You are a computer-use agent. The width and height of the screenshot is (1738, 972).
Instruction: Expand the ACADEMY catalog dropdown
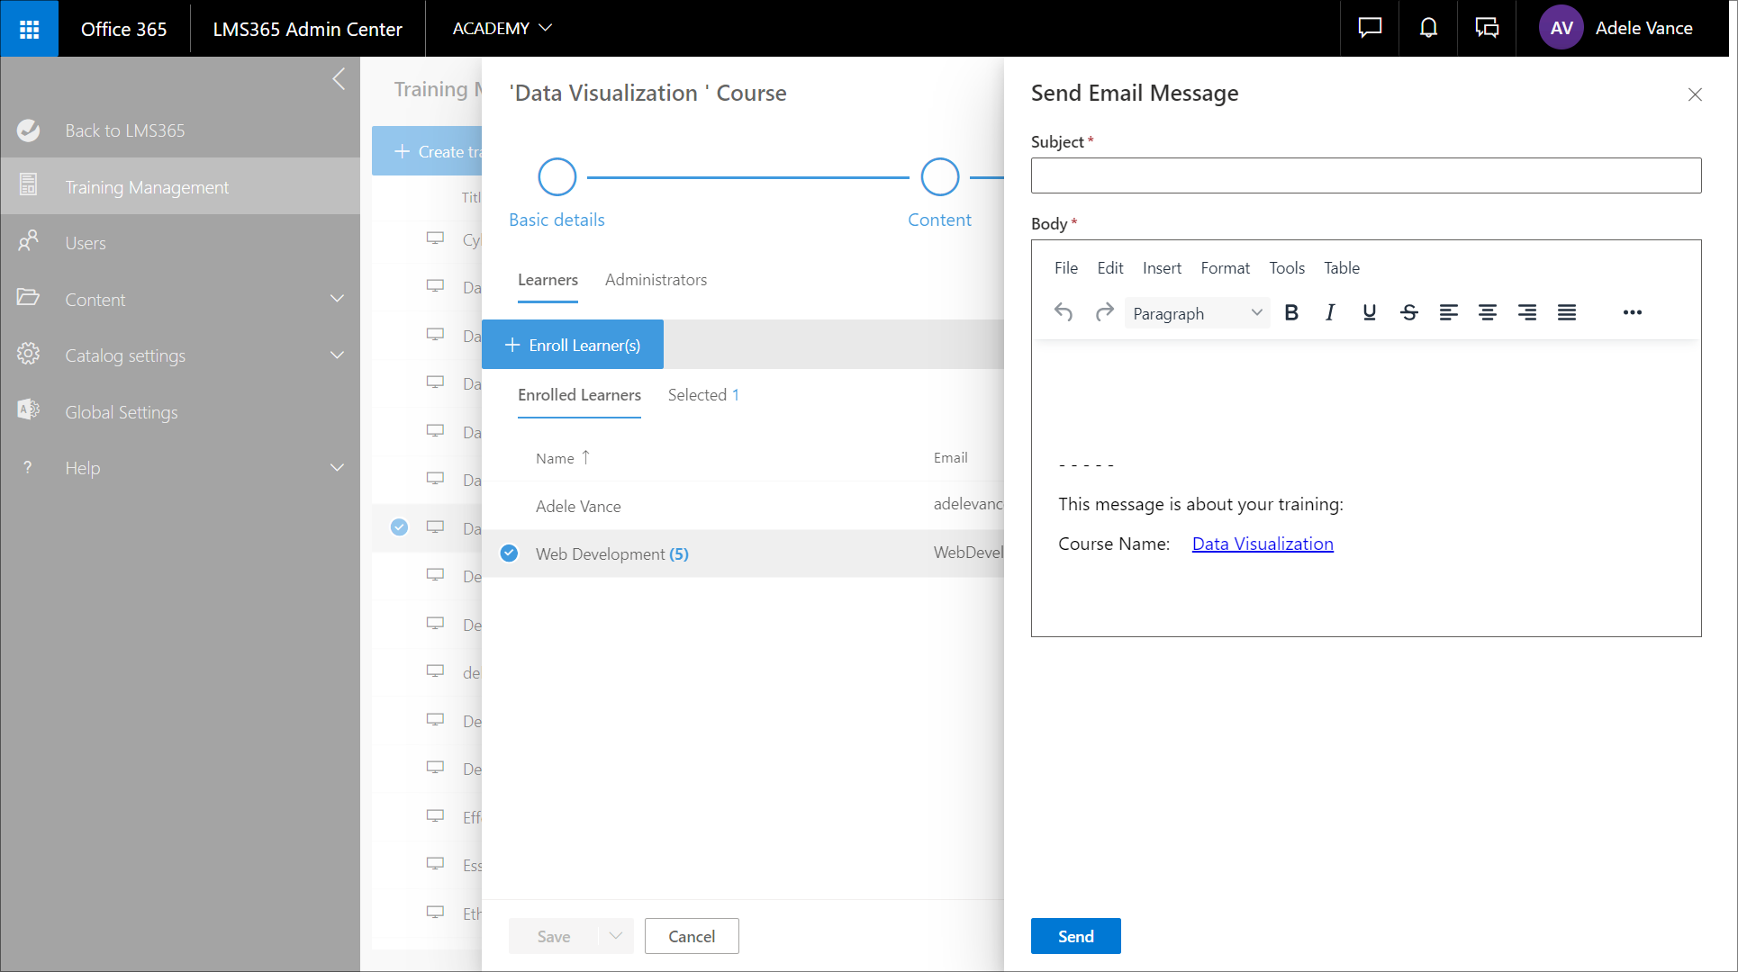coord(502,28)
